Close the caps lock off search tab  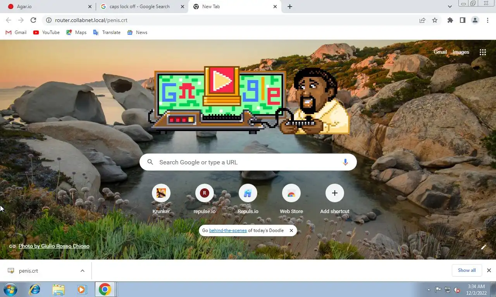183,7
